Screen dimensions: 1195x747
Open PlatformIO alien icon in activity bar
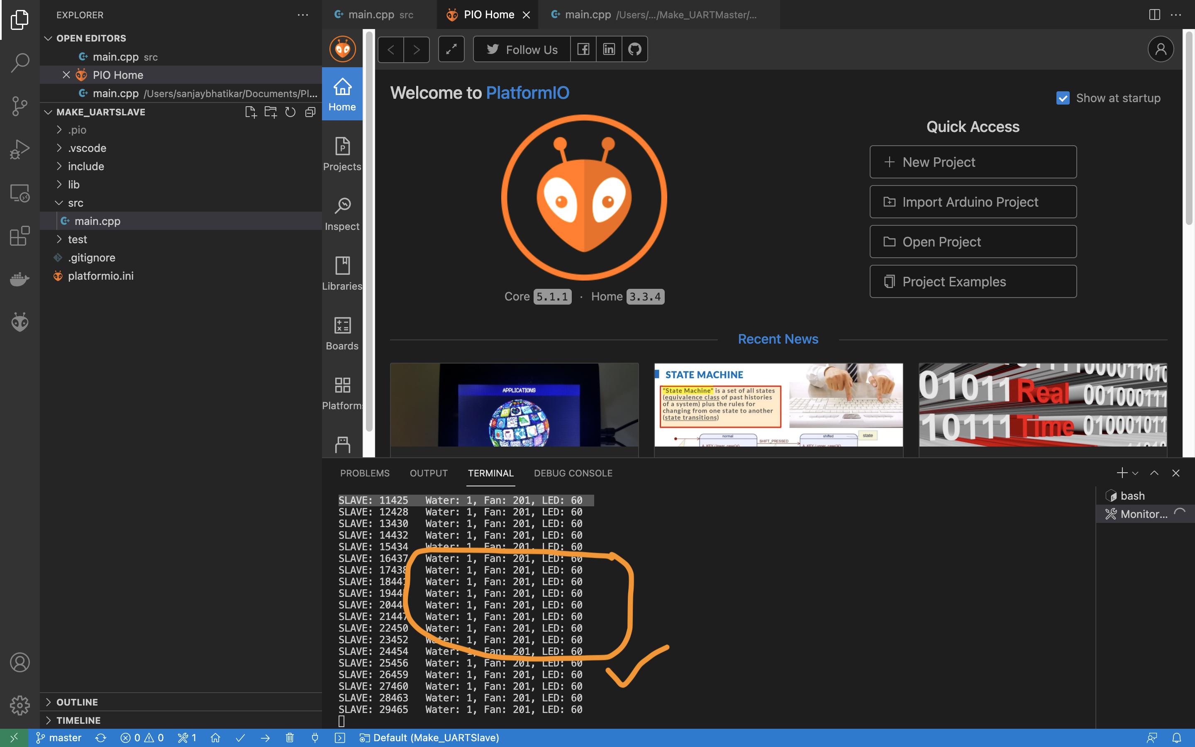tap(20, 322)
